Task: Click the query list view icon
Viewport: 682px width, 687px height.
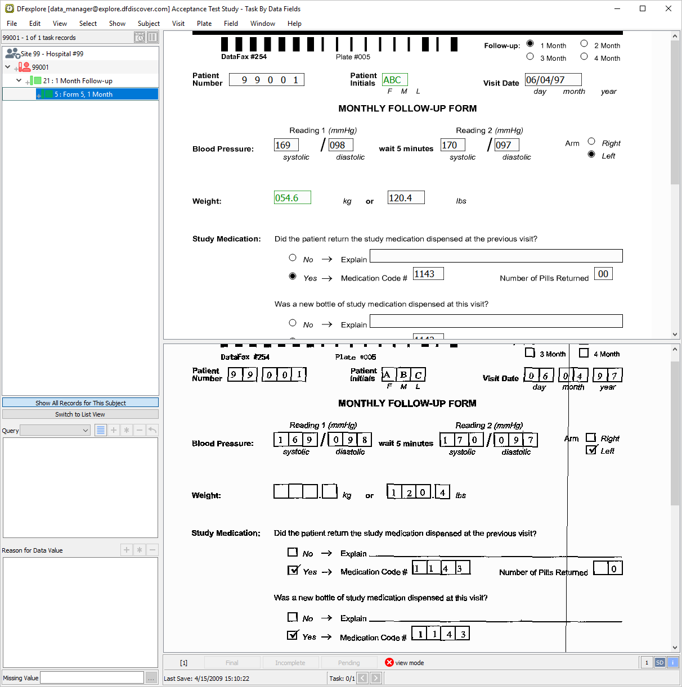Action: (101, 430)
